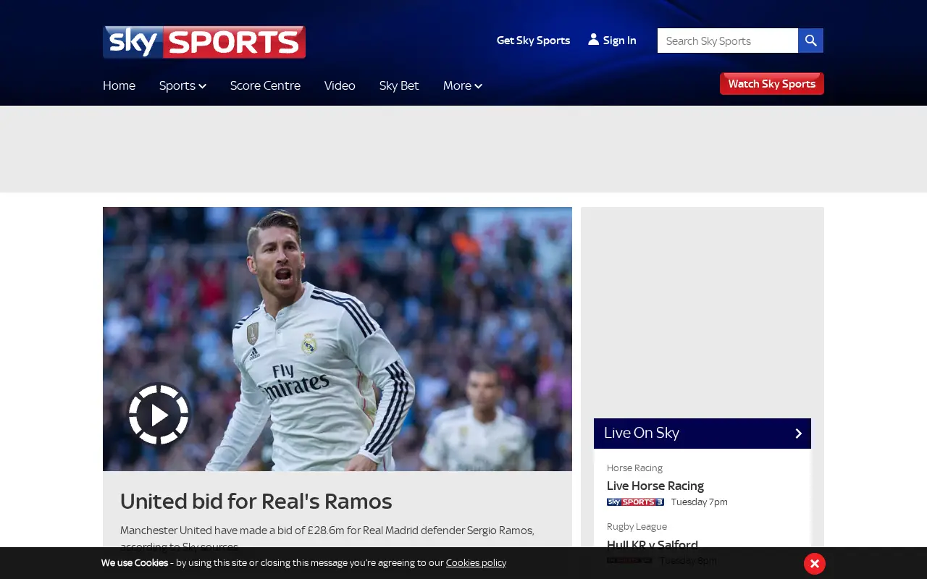Open the Hull KR v Salford listing
927x579 pixels.
653,545
